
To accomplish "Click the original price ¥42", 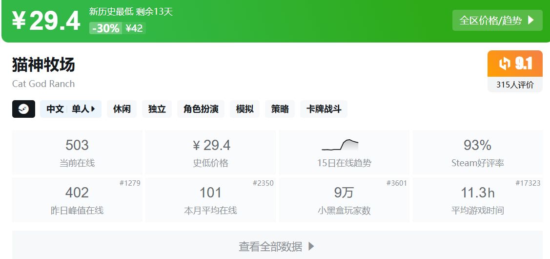I will [x=134, y=28].
